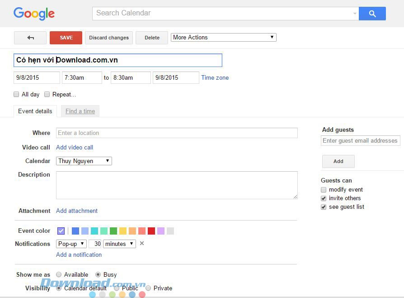Open the More Actions dropdown
The width and height of the screenshot is (404, 298).
click(223, 37)
